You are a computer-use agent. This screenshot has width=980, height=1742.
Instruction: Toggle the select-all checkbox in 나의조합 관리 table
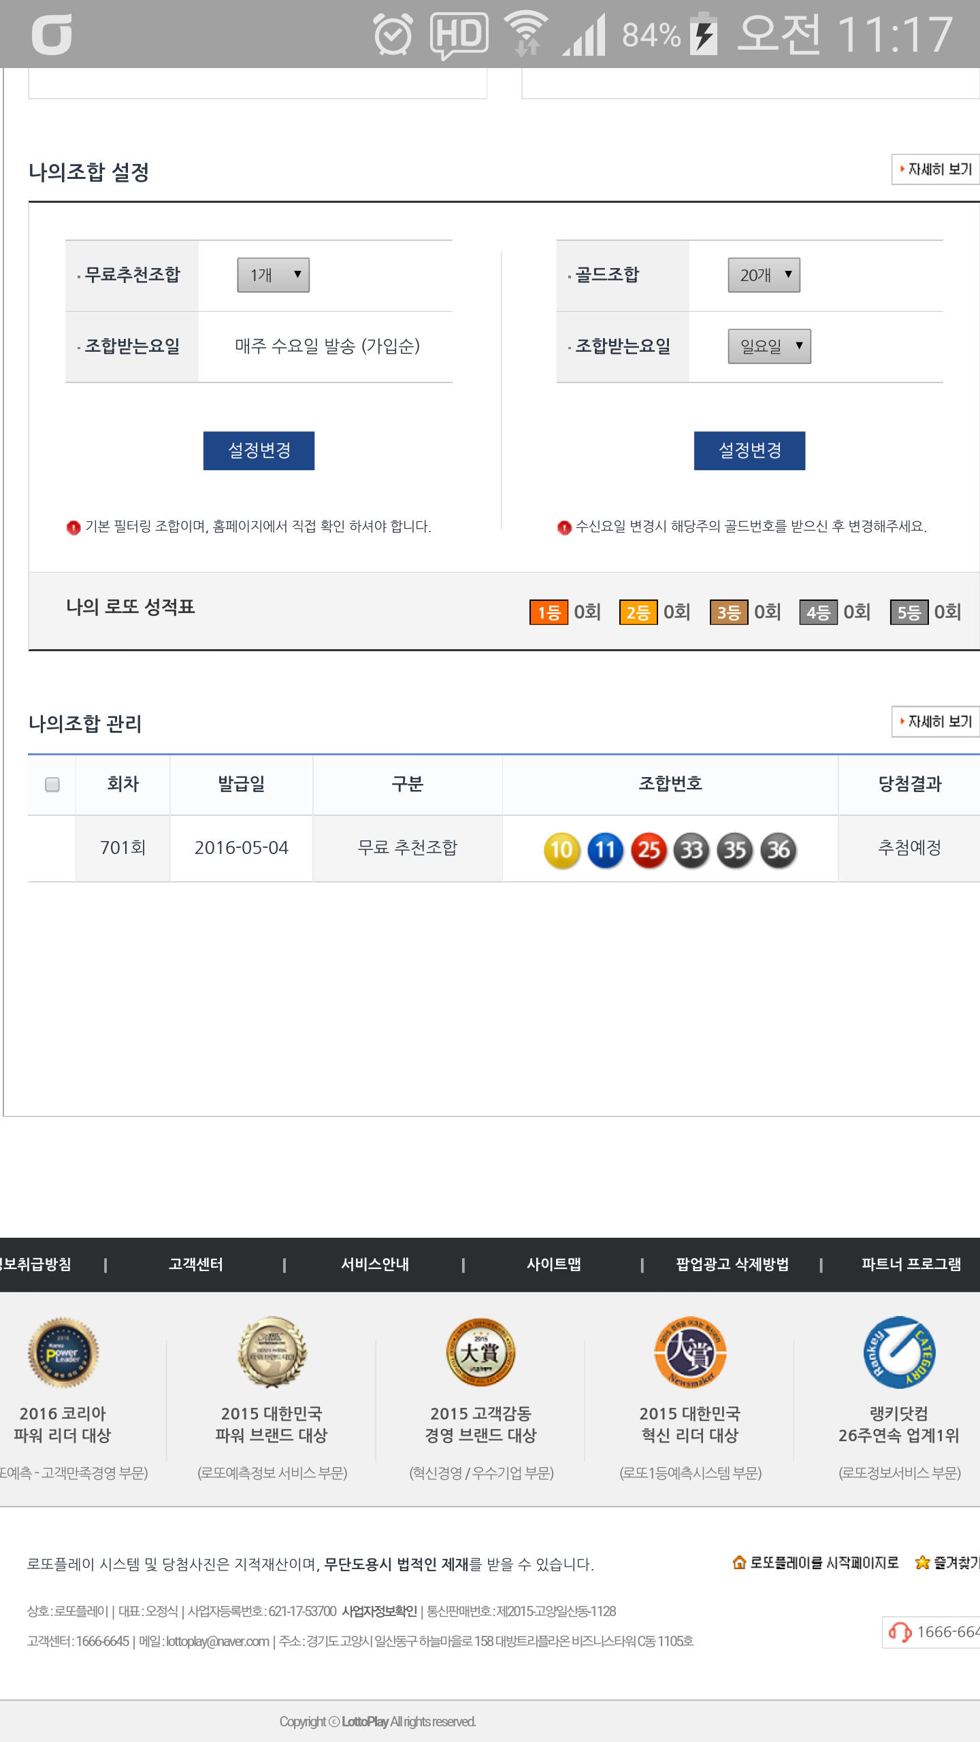click(52, 785)
